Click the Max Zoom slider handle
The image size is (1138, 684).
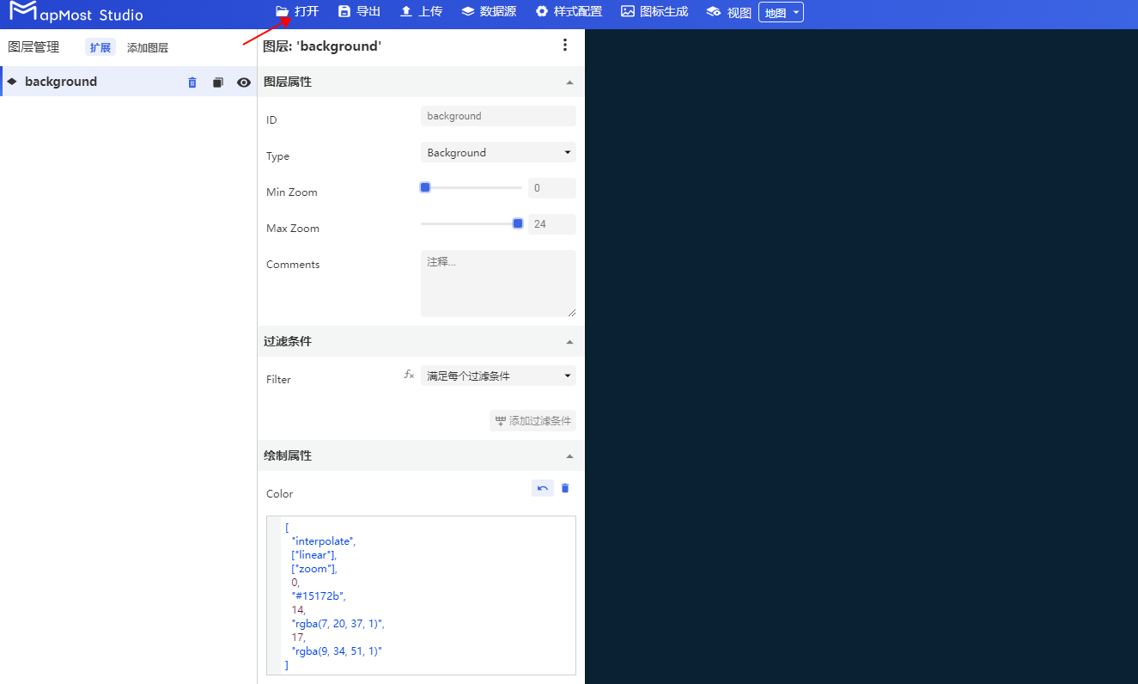[x=518, y=223]
